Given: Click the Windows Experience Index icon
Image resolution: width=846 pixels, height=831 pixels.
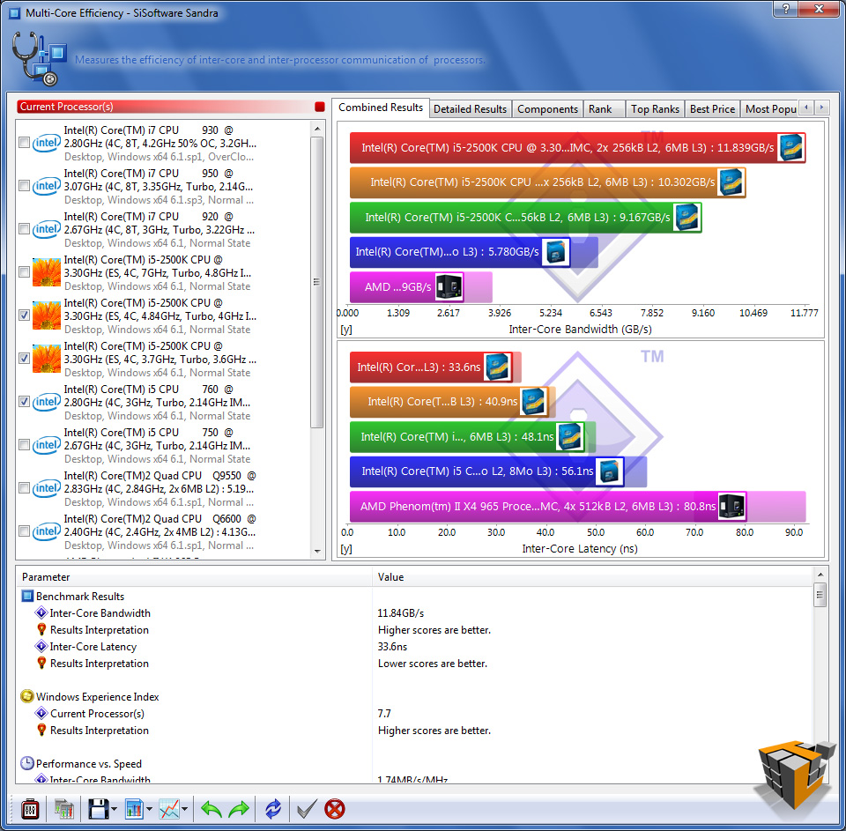Looking at the screenshot, I should tap(27, 697).
